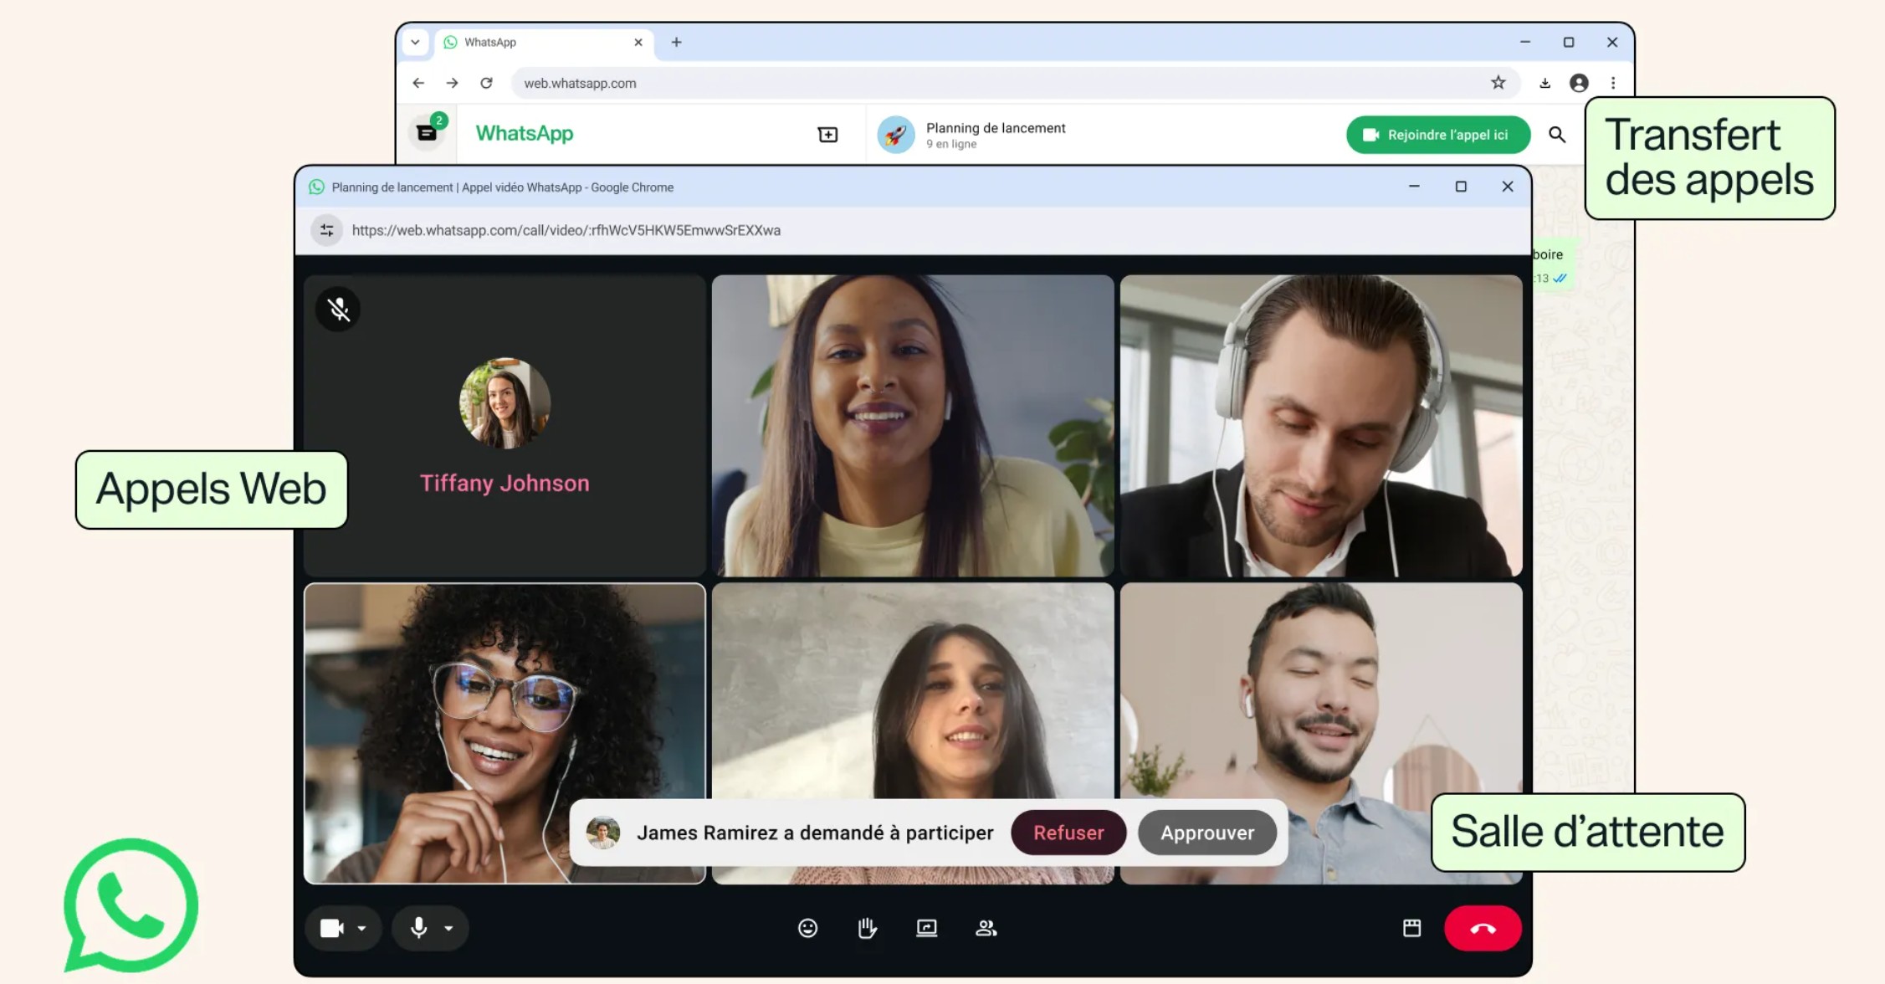The image size is (1885, 984).
Task: Click the rocket group avatar
Action: click(x=896, y=135)
